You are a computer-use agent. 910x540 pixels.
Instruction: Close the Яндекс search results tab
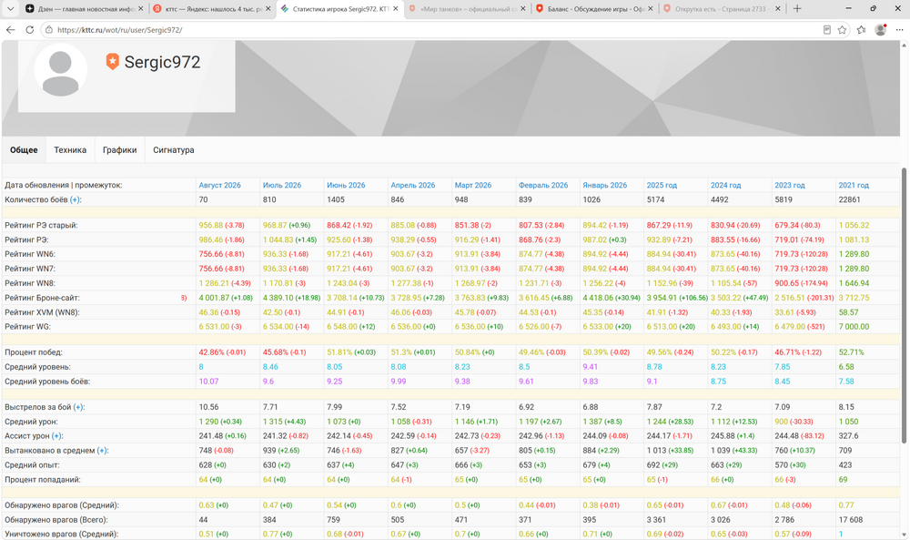click(x=268, y=9)
